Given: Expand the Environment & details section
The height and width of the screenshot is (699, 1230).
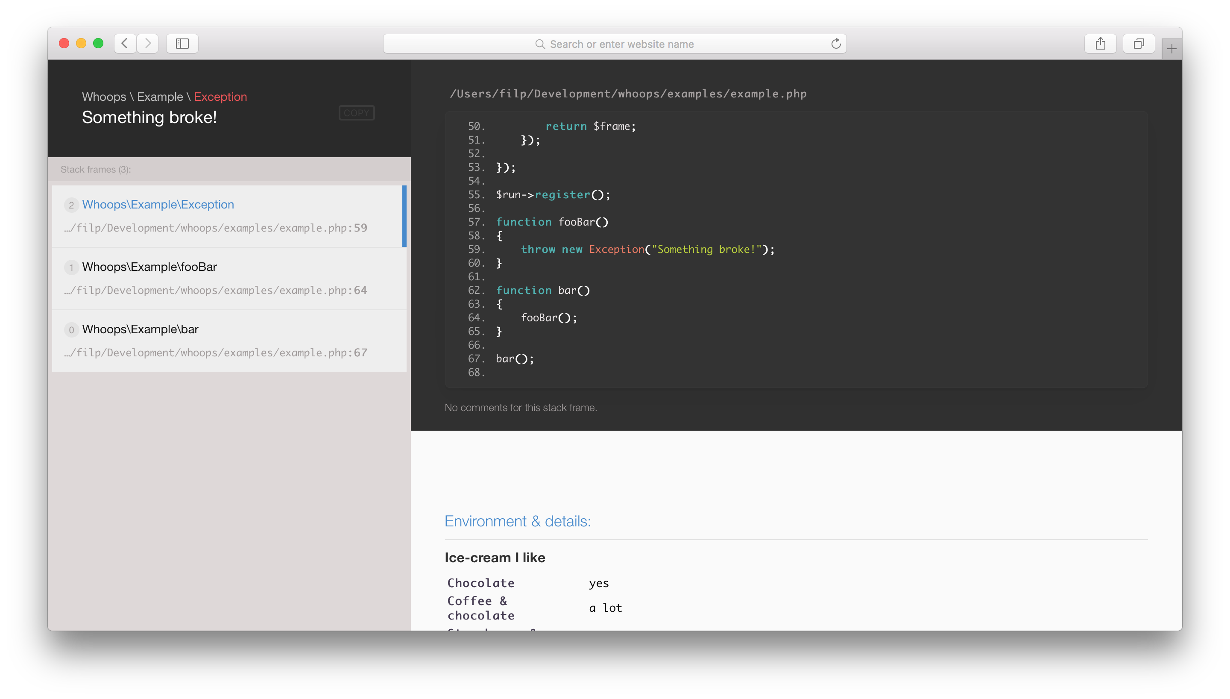Looking at the screenshot, I should [x=518, y=521].
